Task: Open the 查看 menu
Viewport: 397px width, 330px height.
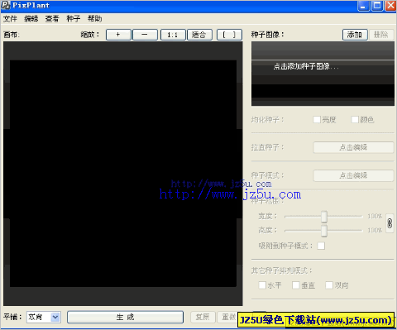Action: 52,19
